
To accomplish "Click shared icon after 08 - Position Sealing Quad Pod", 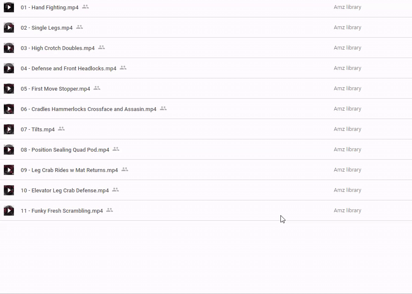I will point(116,149).
